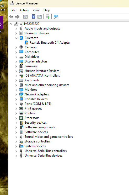Select the Cameras label

point(31,47)
